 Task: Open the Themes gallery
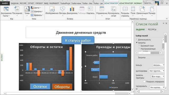tap(27, 11)
